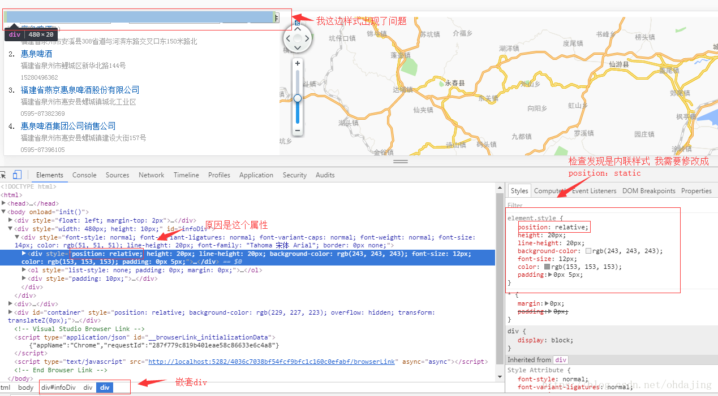Open result 福建省燕京惠泉啤酒股份有限公司

(80, 90)
